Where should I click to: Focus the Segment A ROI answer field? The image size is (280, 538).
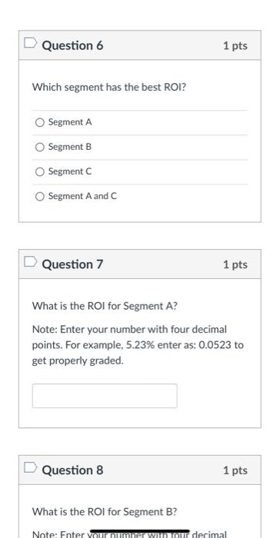105,396
